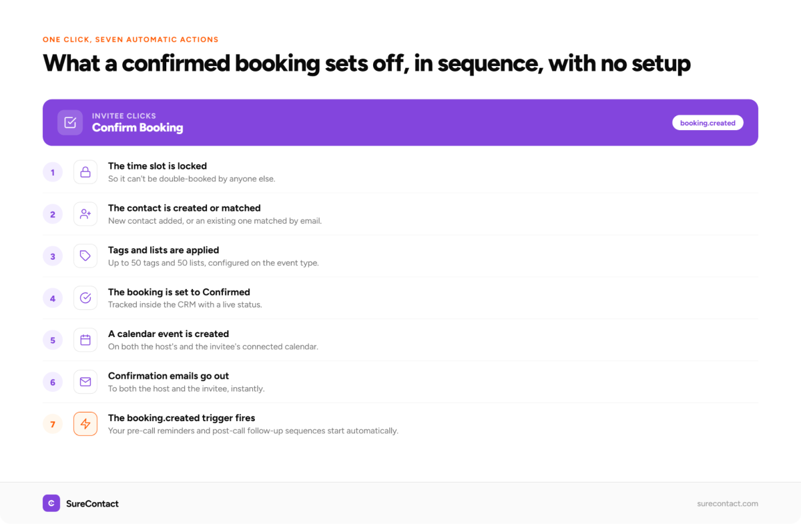Click 'A calendar event is created' heading

coord(168,334)
